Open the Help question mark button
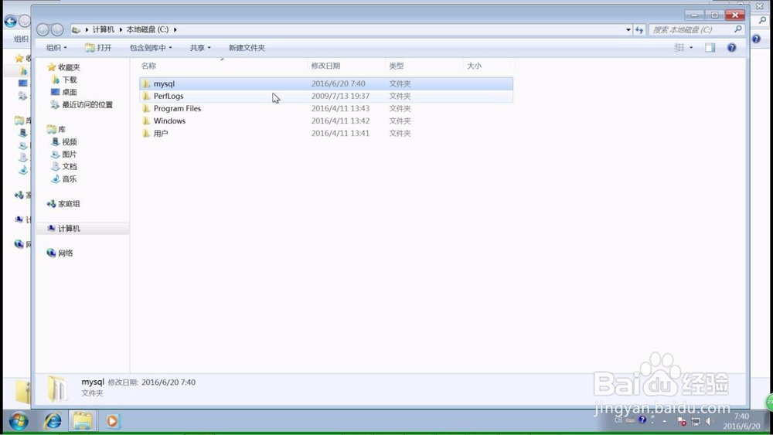The width and height of the screenshot is (773, 435). pyautogui.click(x=731, y=48)
